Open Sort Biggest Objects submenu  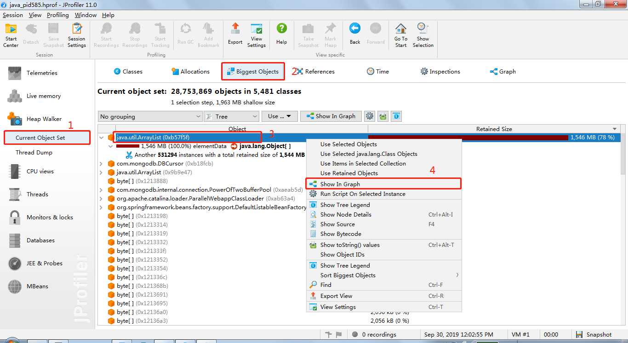click(x=384, y=275)
